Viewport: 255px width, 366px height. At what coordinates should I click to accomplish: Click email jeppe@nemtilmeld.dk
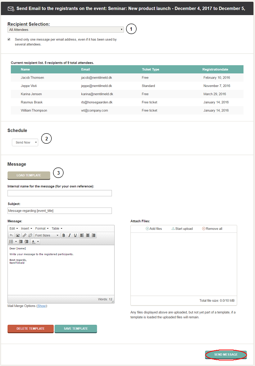click(96, 86)
